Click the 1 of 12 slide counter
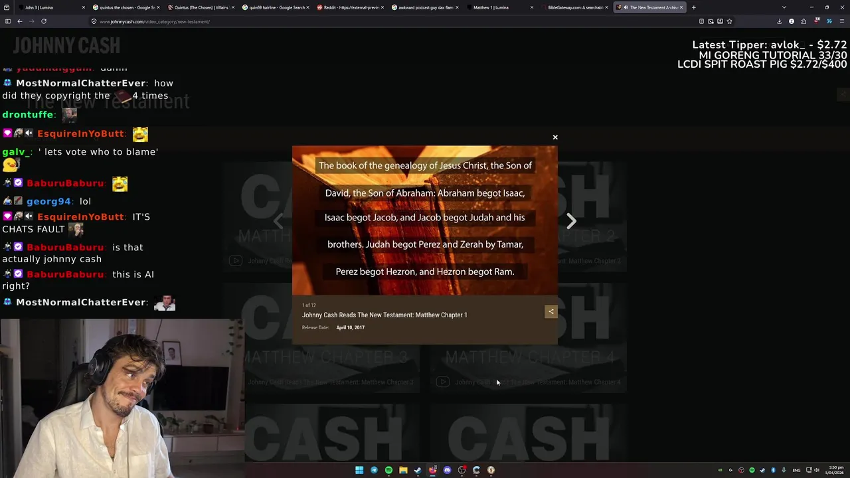This screenshot has width=850, height=478. click(x=309, y=305)
